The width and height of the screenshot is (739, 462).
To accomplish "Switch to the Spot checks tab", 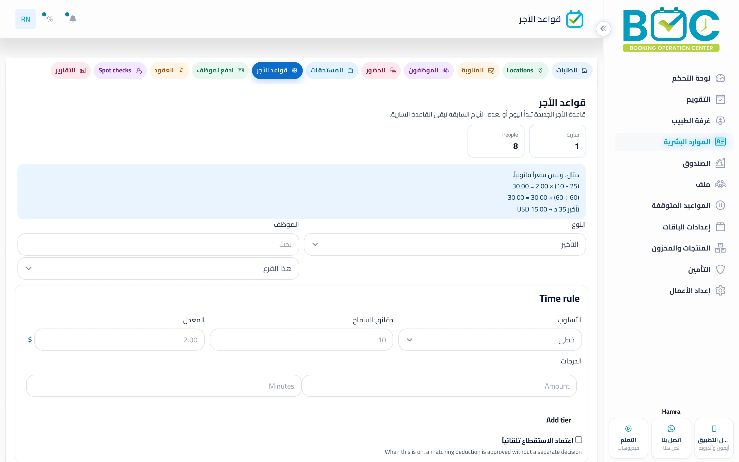I will (x=120, y=71).
